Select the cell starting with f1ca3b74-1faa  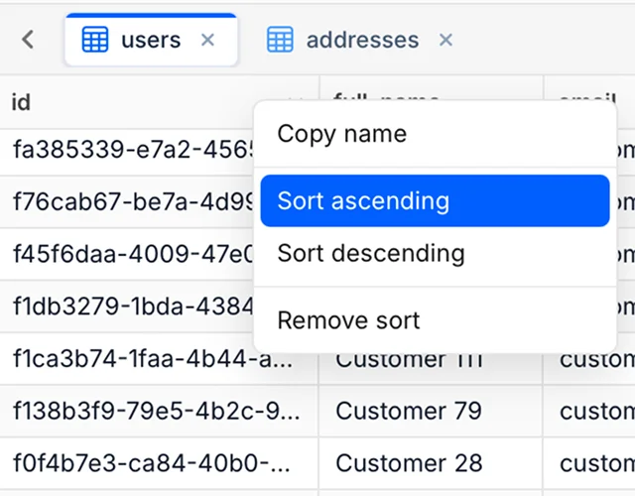159,359
